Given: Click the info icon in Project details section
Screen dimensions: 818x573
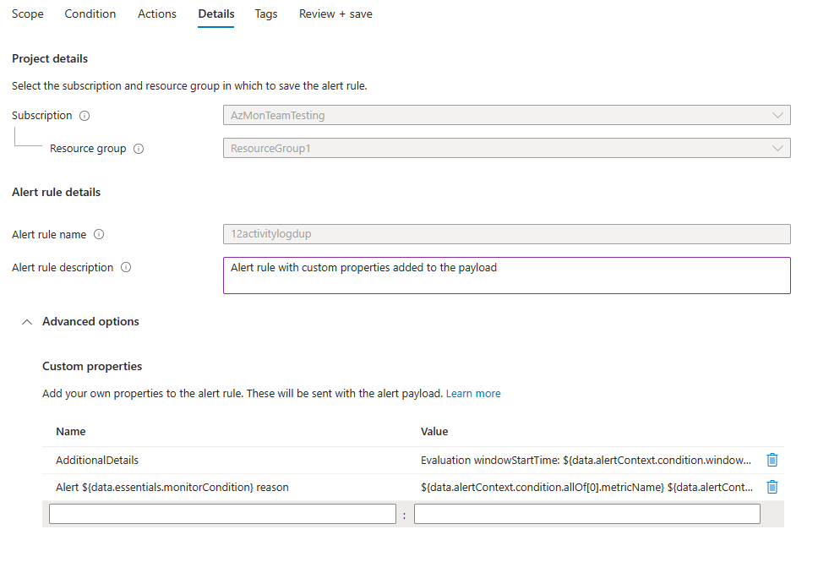Looking at the screenshot, I should coord(84,115).
